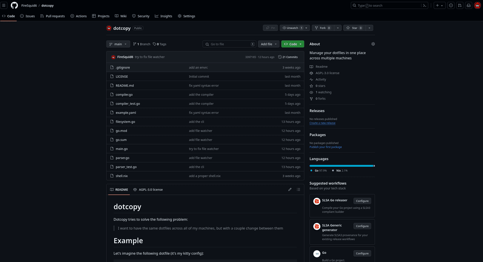This screenshot has height=262, width=483.
Task: Edit repository details via About gear
Action: (373, 44)
